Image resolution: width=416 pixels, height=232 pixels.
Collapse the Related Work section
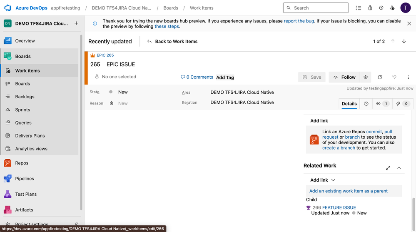pyautogui.click(x=399, y=168)
